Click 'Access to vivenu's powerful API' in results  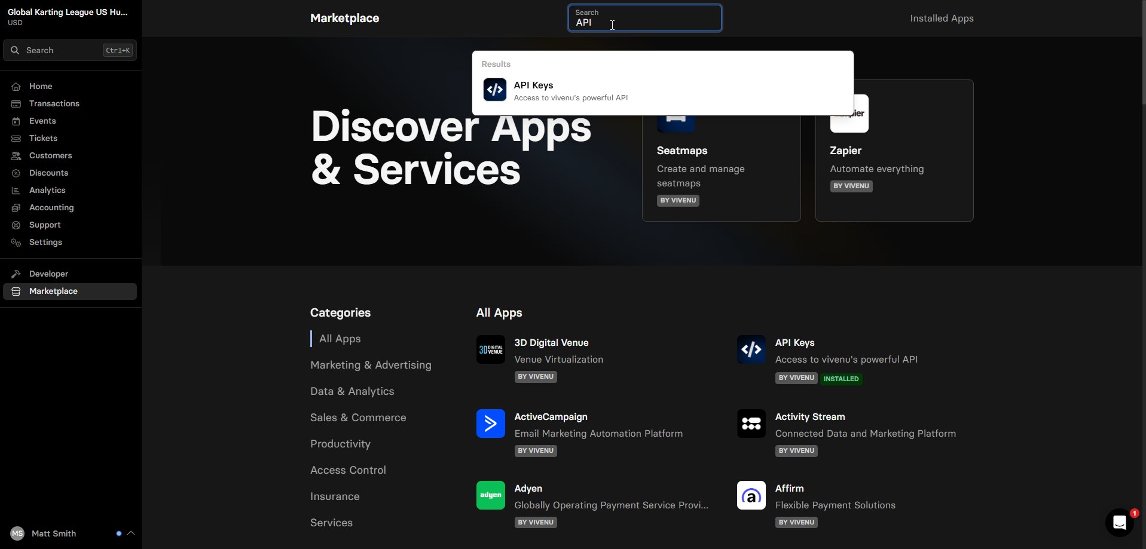click(570, 98)
